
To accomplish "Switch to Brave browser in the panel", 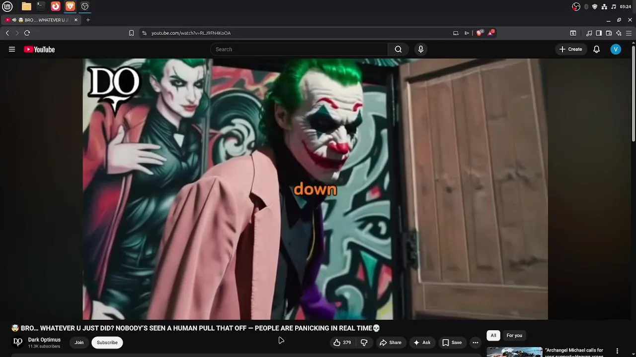I will point(70,6).
